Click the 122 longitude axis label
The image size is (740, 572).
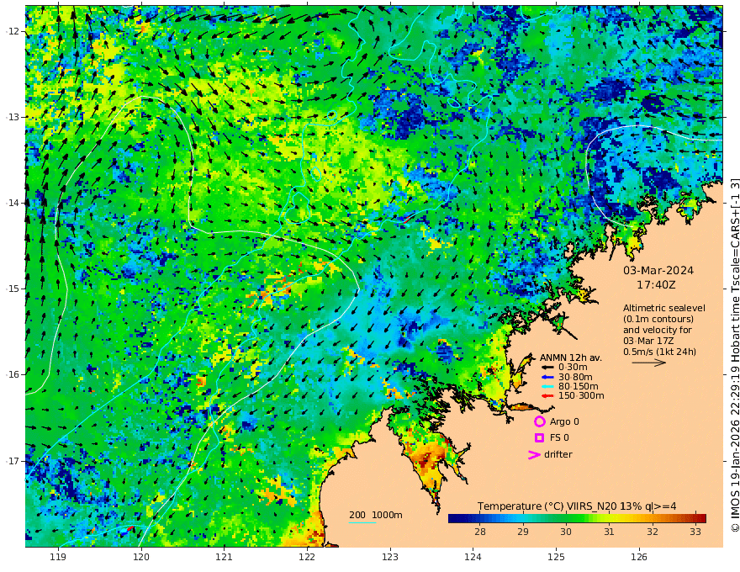coord(307,558)
